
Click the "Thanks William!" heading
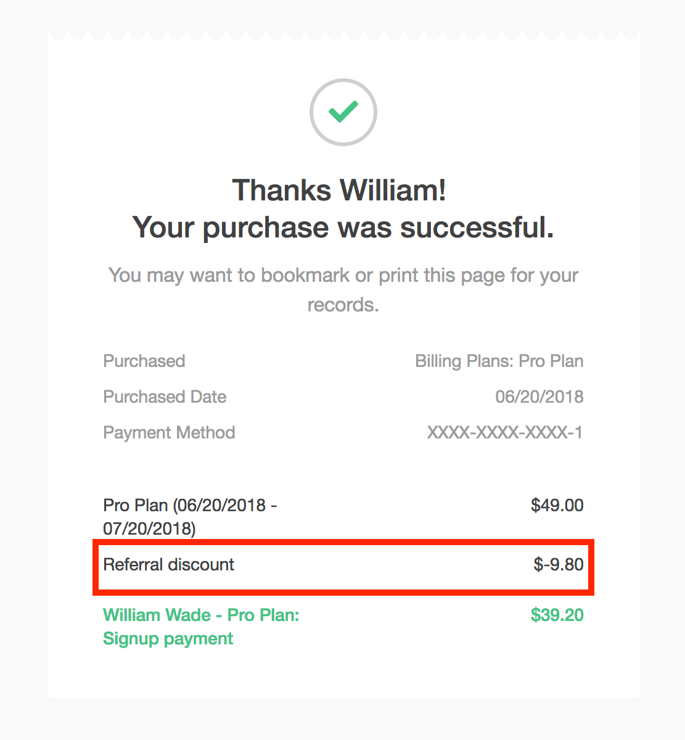[339, 190]
